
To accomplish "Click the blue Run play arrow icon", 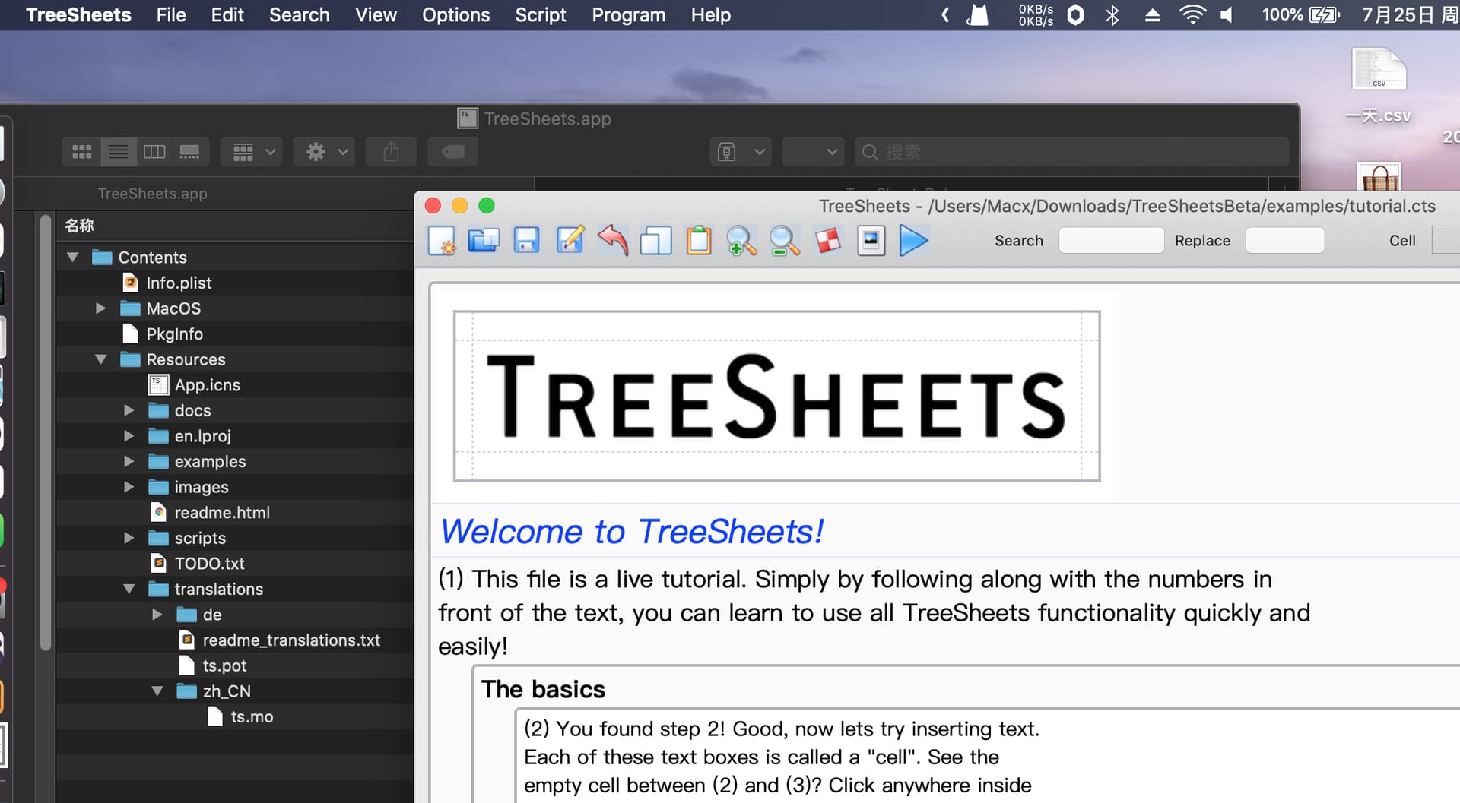I will tap(913, 241).
